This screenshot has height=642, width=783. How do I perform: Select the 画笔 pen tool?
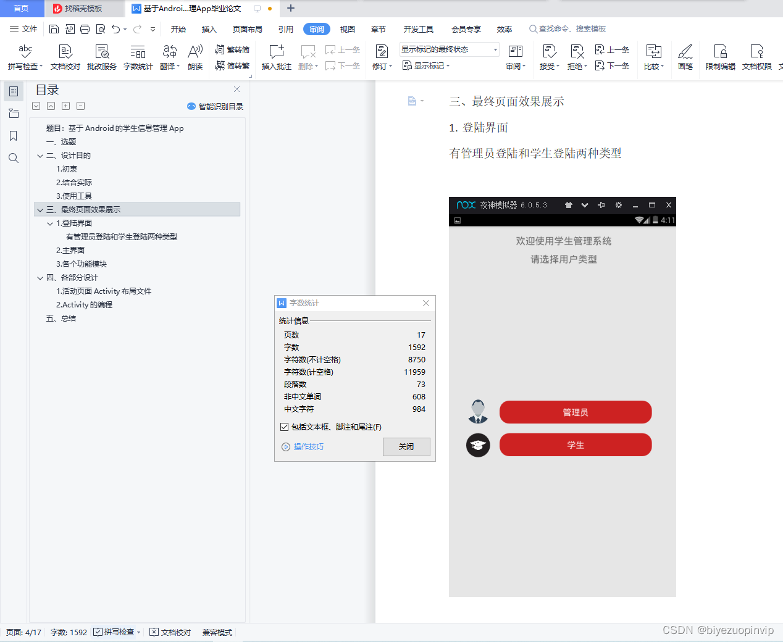click(x=685, y=57)
